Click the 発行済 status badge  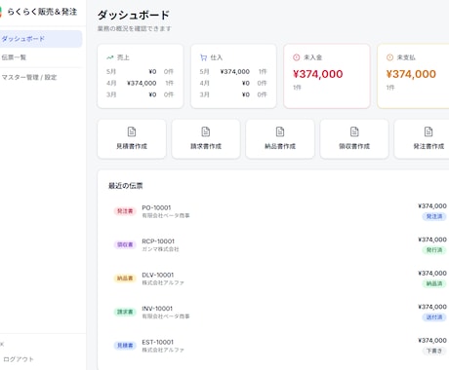pos(434,250)
